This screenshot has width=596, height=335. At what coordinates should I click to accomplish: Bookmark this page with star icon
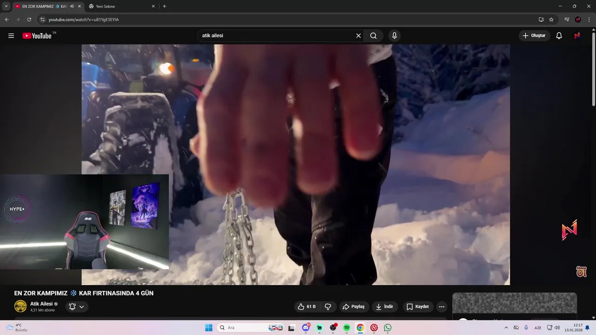pos(551,20)
